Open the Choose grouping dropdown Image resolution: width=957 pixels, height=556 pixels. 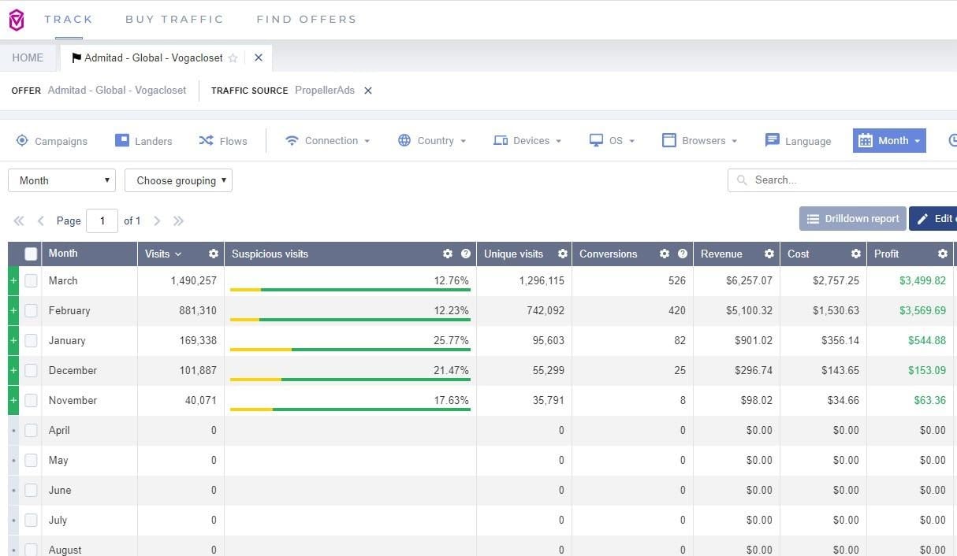click(x=178, y=180)
